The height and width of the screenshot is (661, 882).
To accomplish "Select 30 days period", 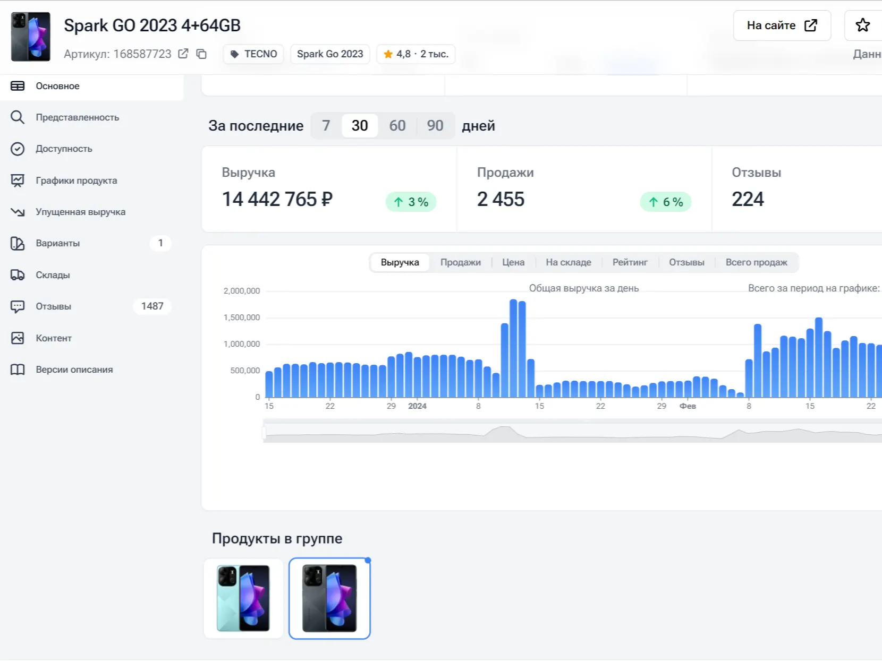I will pyautogui.click(x=360, y=126).
